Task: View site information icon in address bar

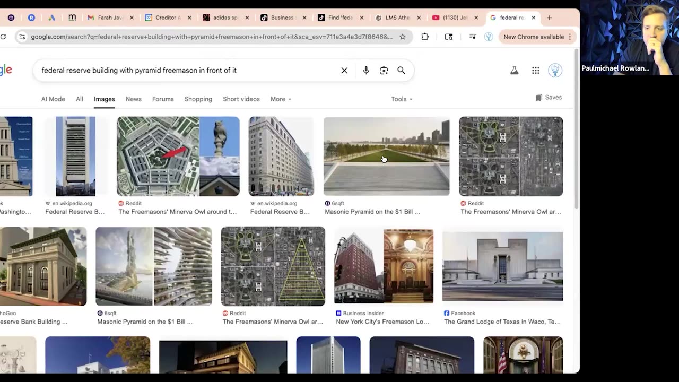Action: [x=22, y=37]
